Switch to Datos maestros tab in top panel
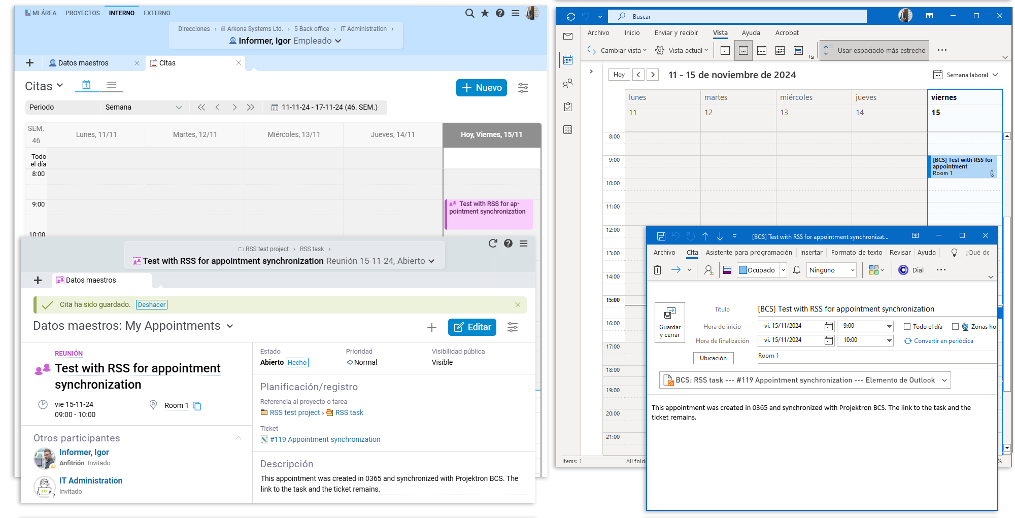 tap(83, 63)
